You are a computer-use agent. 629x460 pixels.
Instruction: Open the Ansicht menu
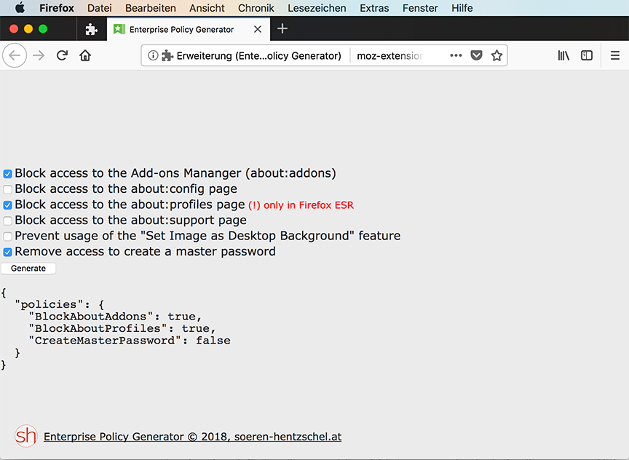pos(207,8)
